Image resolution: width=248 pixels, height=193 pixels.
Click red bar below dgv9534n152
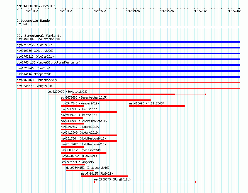[80, 170]
